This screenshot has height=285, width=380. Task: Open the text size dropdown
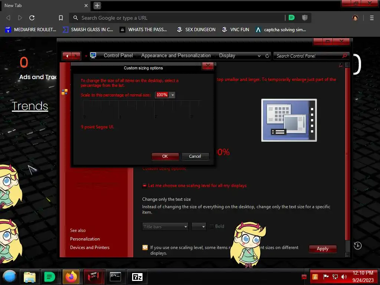point(199,227)
